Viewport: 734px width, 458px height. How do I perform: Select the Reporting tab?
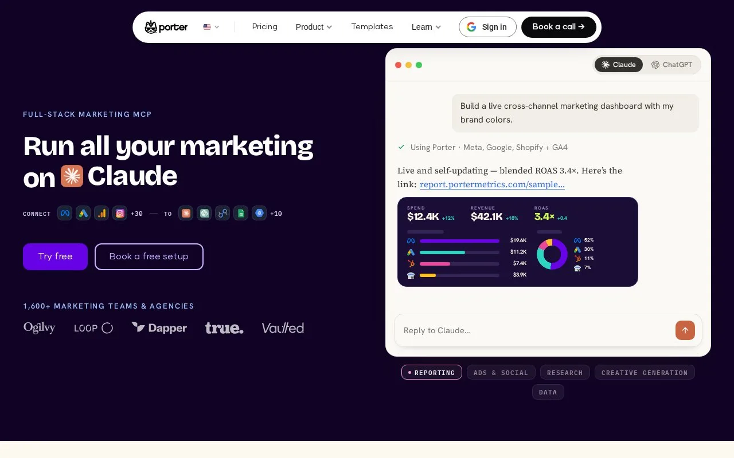432,372
